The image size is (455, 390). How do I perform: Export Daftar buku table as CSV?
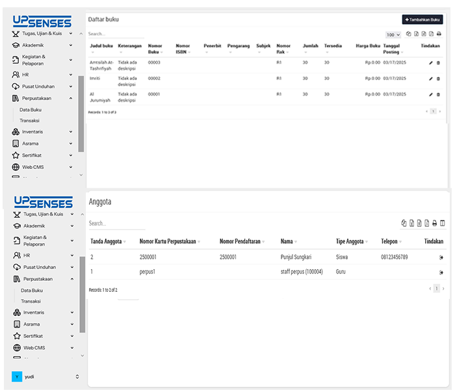(424, 34)
